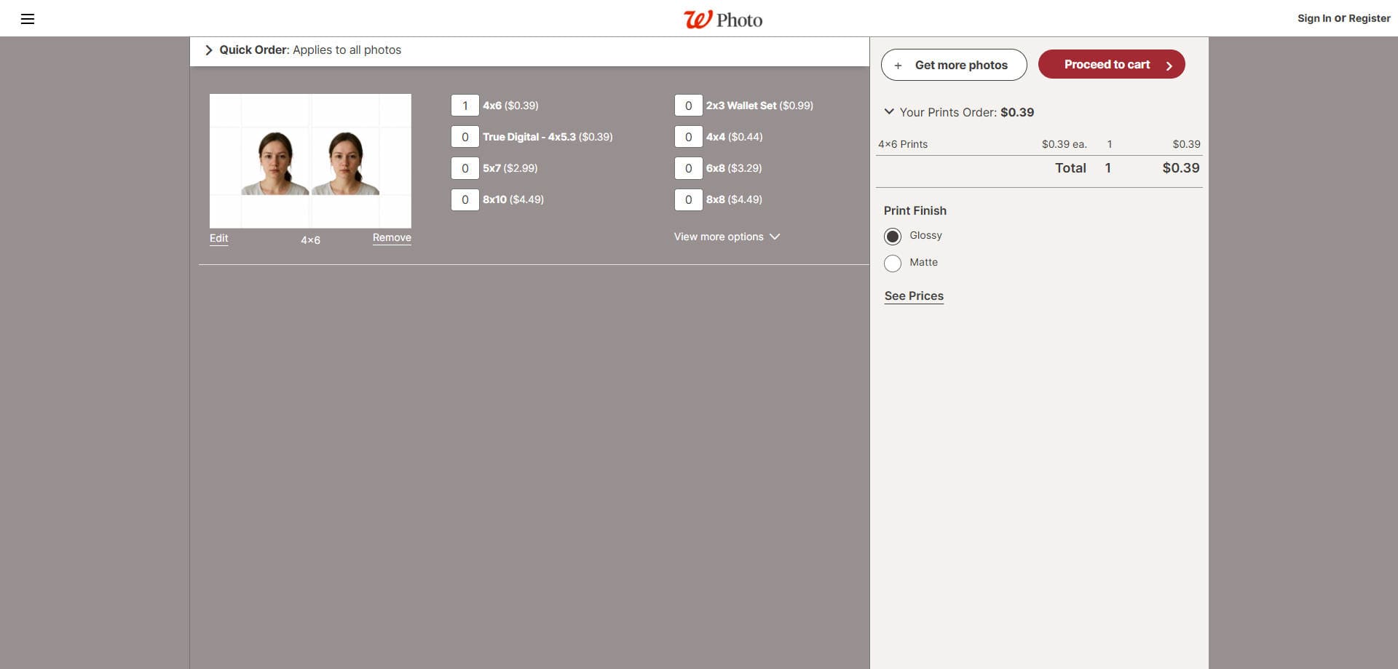This screenshot has height=669, width=1398.
Task: Click the 8x10 quantity field
Action: (x=465, y=199)
